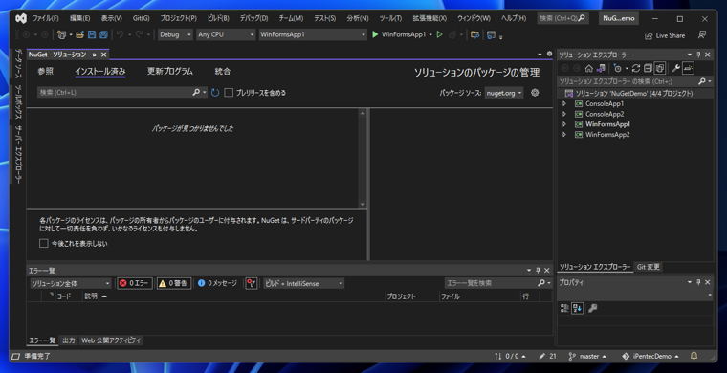Click Pending Changes Filter clock icon

coord(617,69)
